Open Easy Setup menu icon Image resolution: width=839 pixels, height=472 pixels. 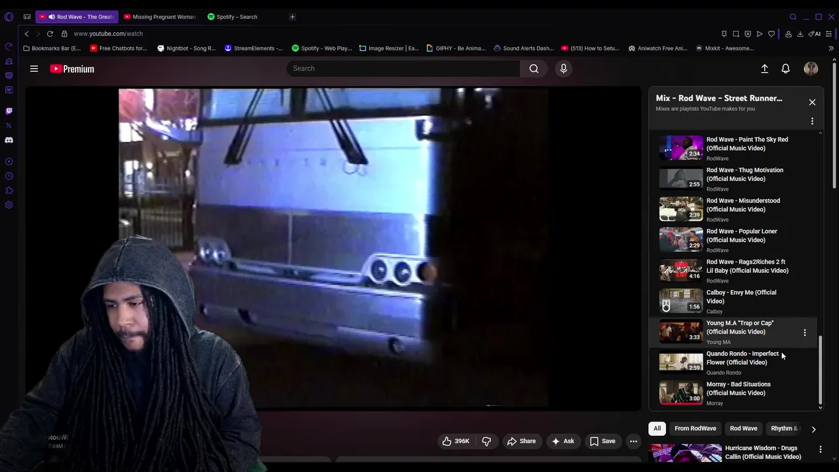pos(829,33)
